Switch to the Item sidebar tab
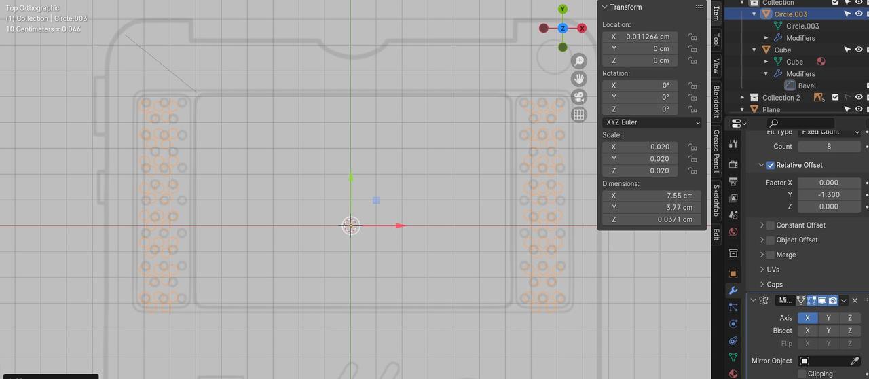This screenshot has width=869, height=379. [716, 13]
